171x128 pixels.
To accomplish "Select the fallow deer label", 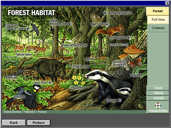I will pyautogui.click(x=24, y=55).
